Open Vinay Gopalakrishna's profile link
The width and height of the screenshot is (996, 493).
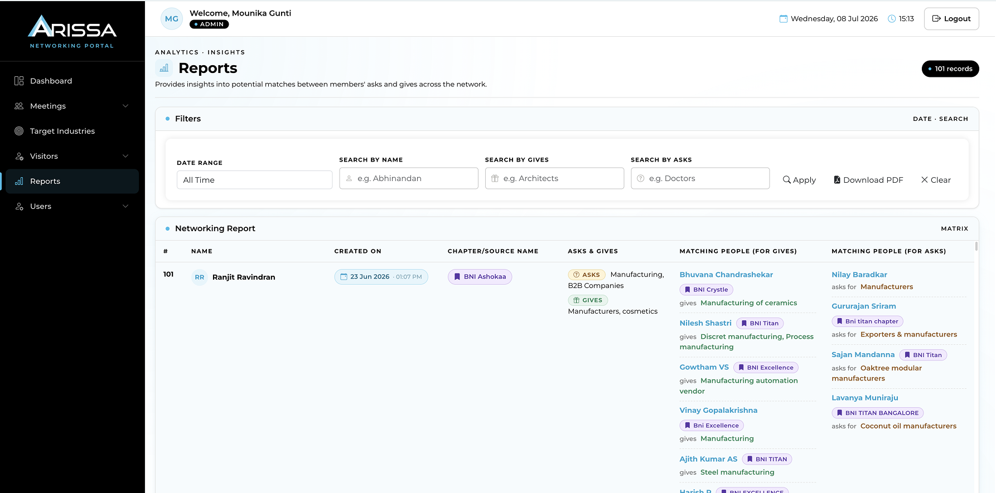click(718, 410)
